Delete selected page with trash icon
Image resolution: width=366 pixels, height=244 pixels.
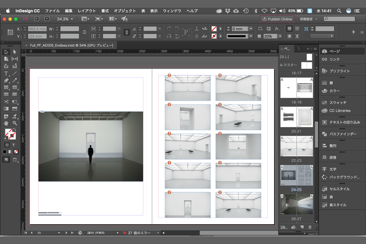(x=310, y=227)
